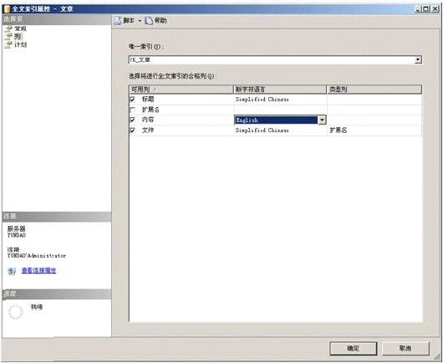443x363 pixels.
Task: Click the connection properties icon beside the link
Action: [x=12, y=271]
